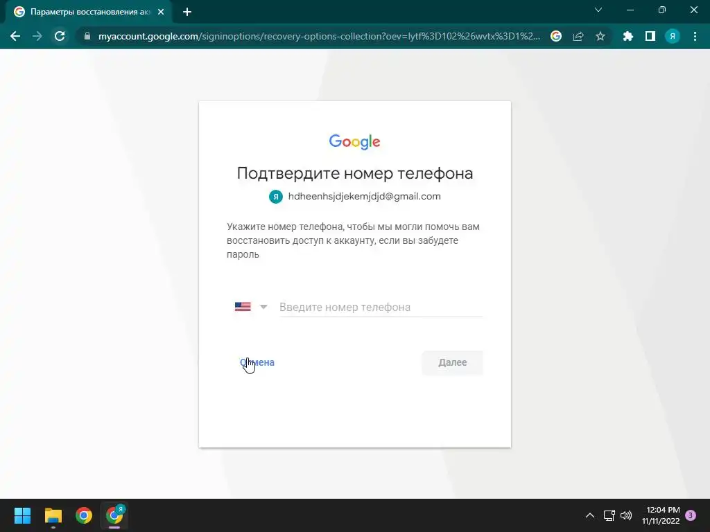Close the Параметры восстановления tab
Screen dimensions: 710x532
point(161,12)
